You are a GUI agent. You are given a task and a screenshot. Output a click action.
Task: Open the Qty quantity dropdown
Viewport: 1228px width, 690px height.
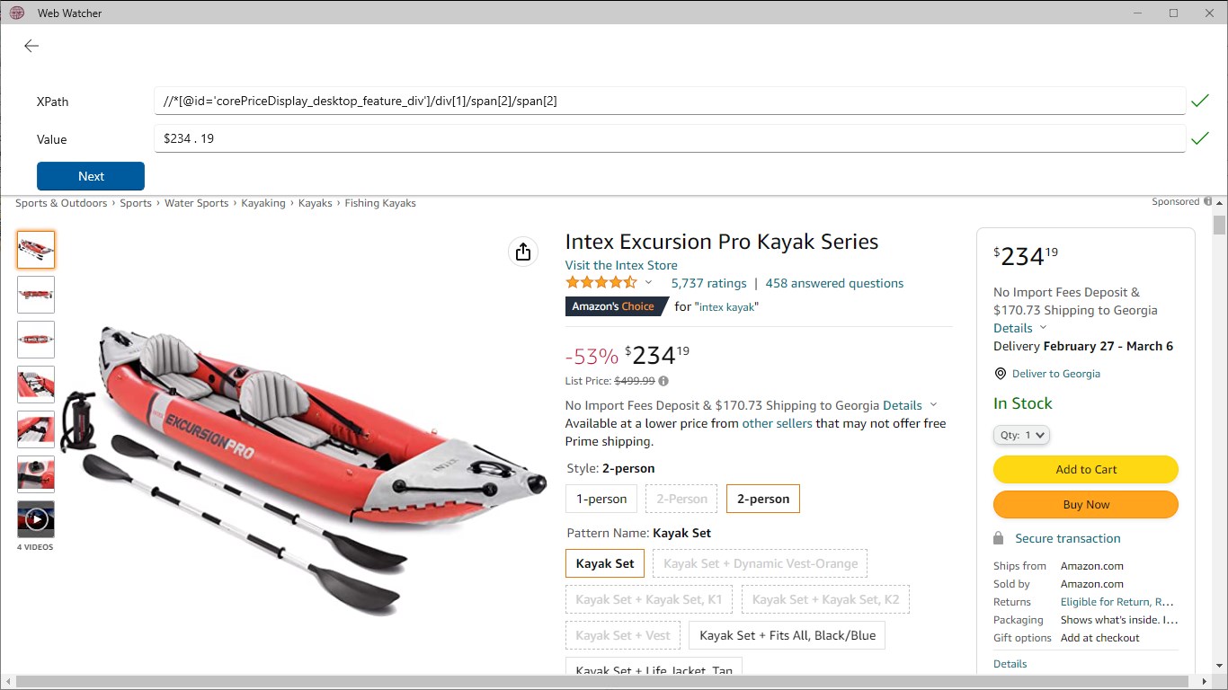tap(1022, 435)
